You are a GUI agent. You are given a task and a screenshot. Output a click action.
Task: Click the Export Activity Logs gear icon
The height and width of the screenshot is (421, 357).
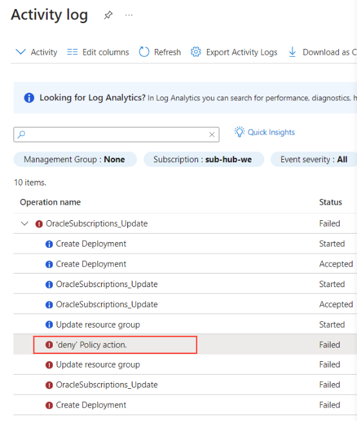coord(196,51)
